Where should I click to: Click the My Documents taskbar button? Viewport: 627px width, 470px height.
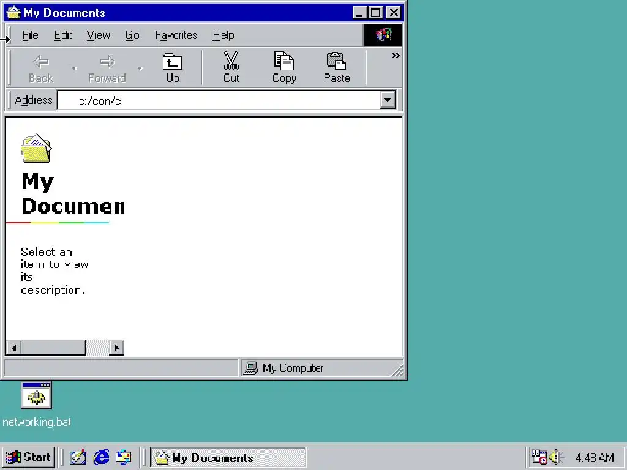[x=228, y=458]
